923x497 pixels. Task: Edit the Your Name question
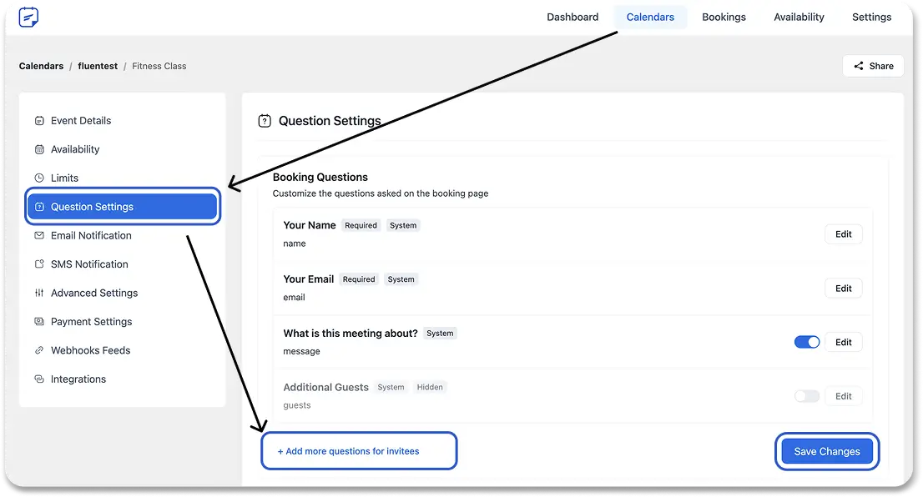click(x=844, y=234)
